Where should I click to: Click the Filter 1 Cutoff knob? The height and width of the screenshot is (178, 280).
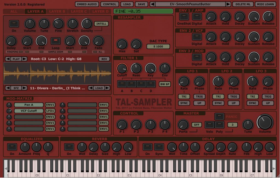click(x=122, y=68)
